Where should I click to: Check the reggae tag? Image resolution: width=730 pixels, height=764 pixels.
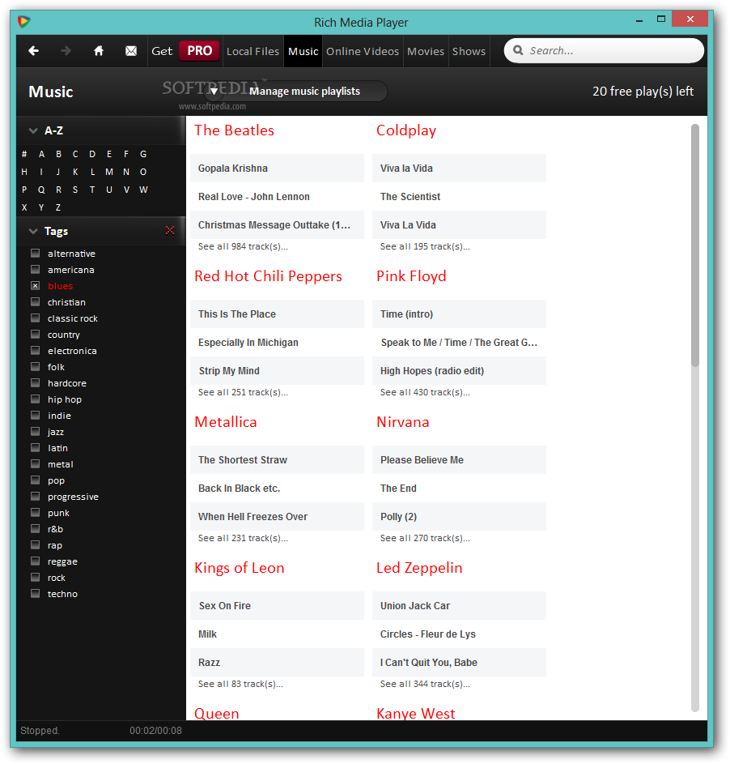pos(35,561)
